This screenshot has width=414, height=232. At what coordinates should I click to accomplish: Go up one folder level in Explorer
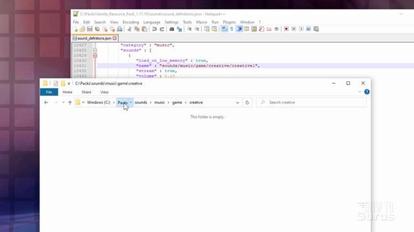click(70, 102)
